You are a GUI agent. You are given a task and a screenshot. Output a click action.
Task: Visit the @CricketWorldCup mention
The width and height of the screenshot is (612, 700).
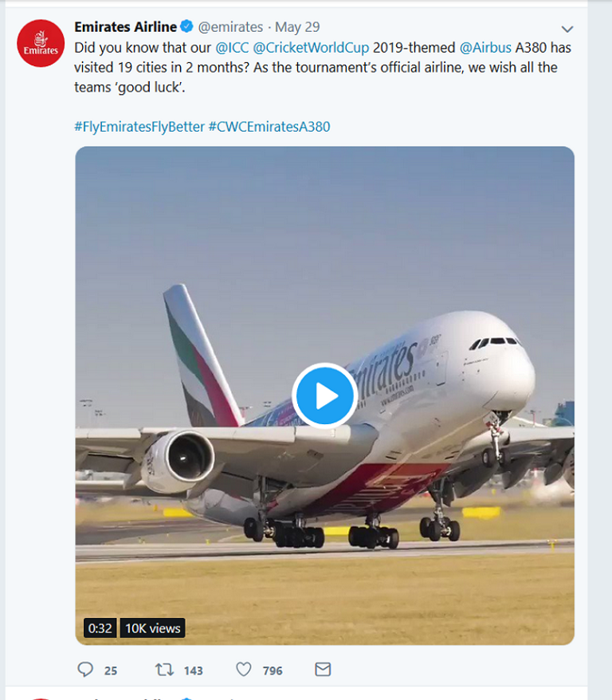tap(311, 47)
